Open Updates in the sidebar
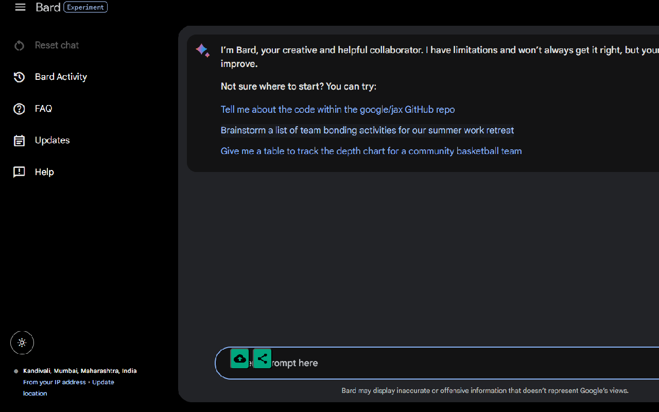Image resolution: width=659 pixels, height=412 pixels. click(x=52, y=140)
